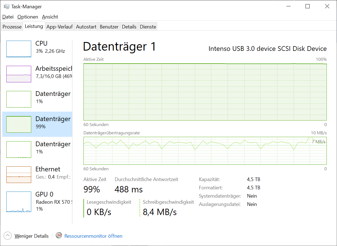Screen dimensions: 337x246
Task: Open the Optionen menu
Action: 28,17
